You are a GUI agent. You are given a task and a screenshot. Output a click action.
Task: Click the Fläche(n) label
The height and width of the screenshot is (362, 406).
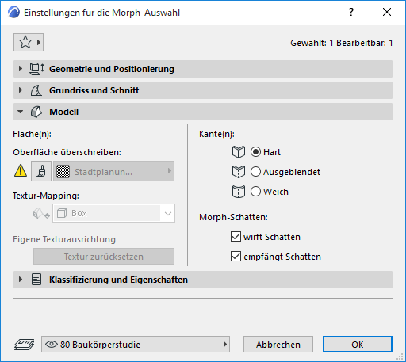pyautogui.click(x=32, y=134)
